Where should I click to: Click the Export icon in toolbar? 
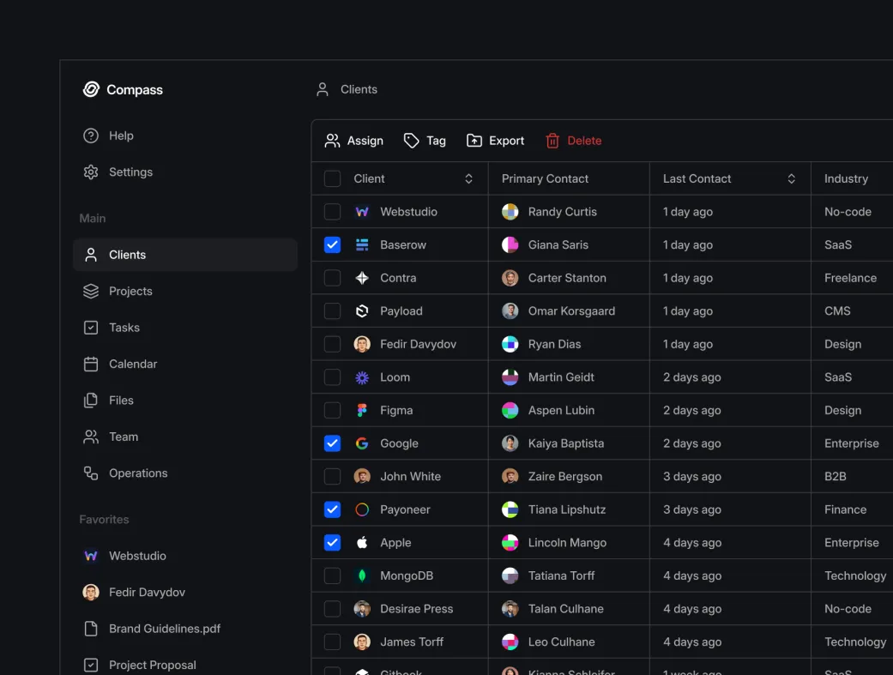point(474,141)
